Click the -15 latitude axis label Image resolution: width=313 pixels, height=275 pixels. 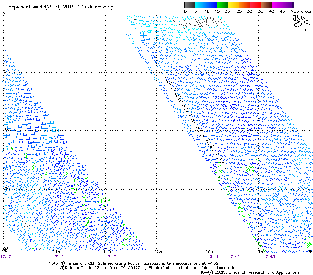click(4, 188)
